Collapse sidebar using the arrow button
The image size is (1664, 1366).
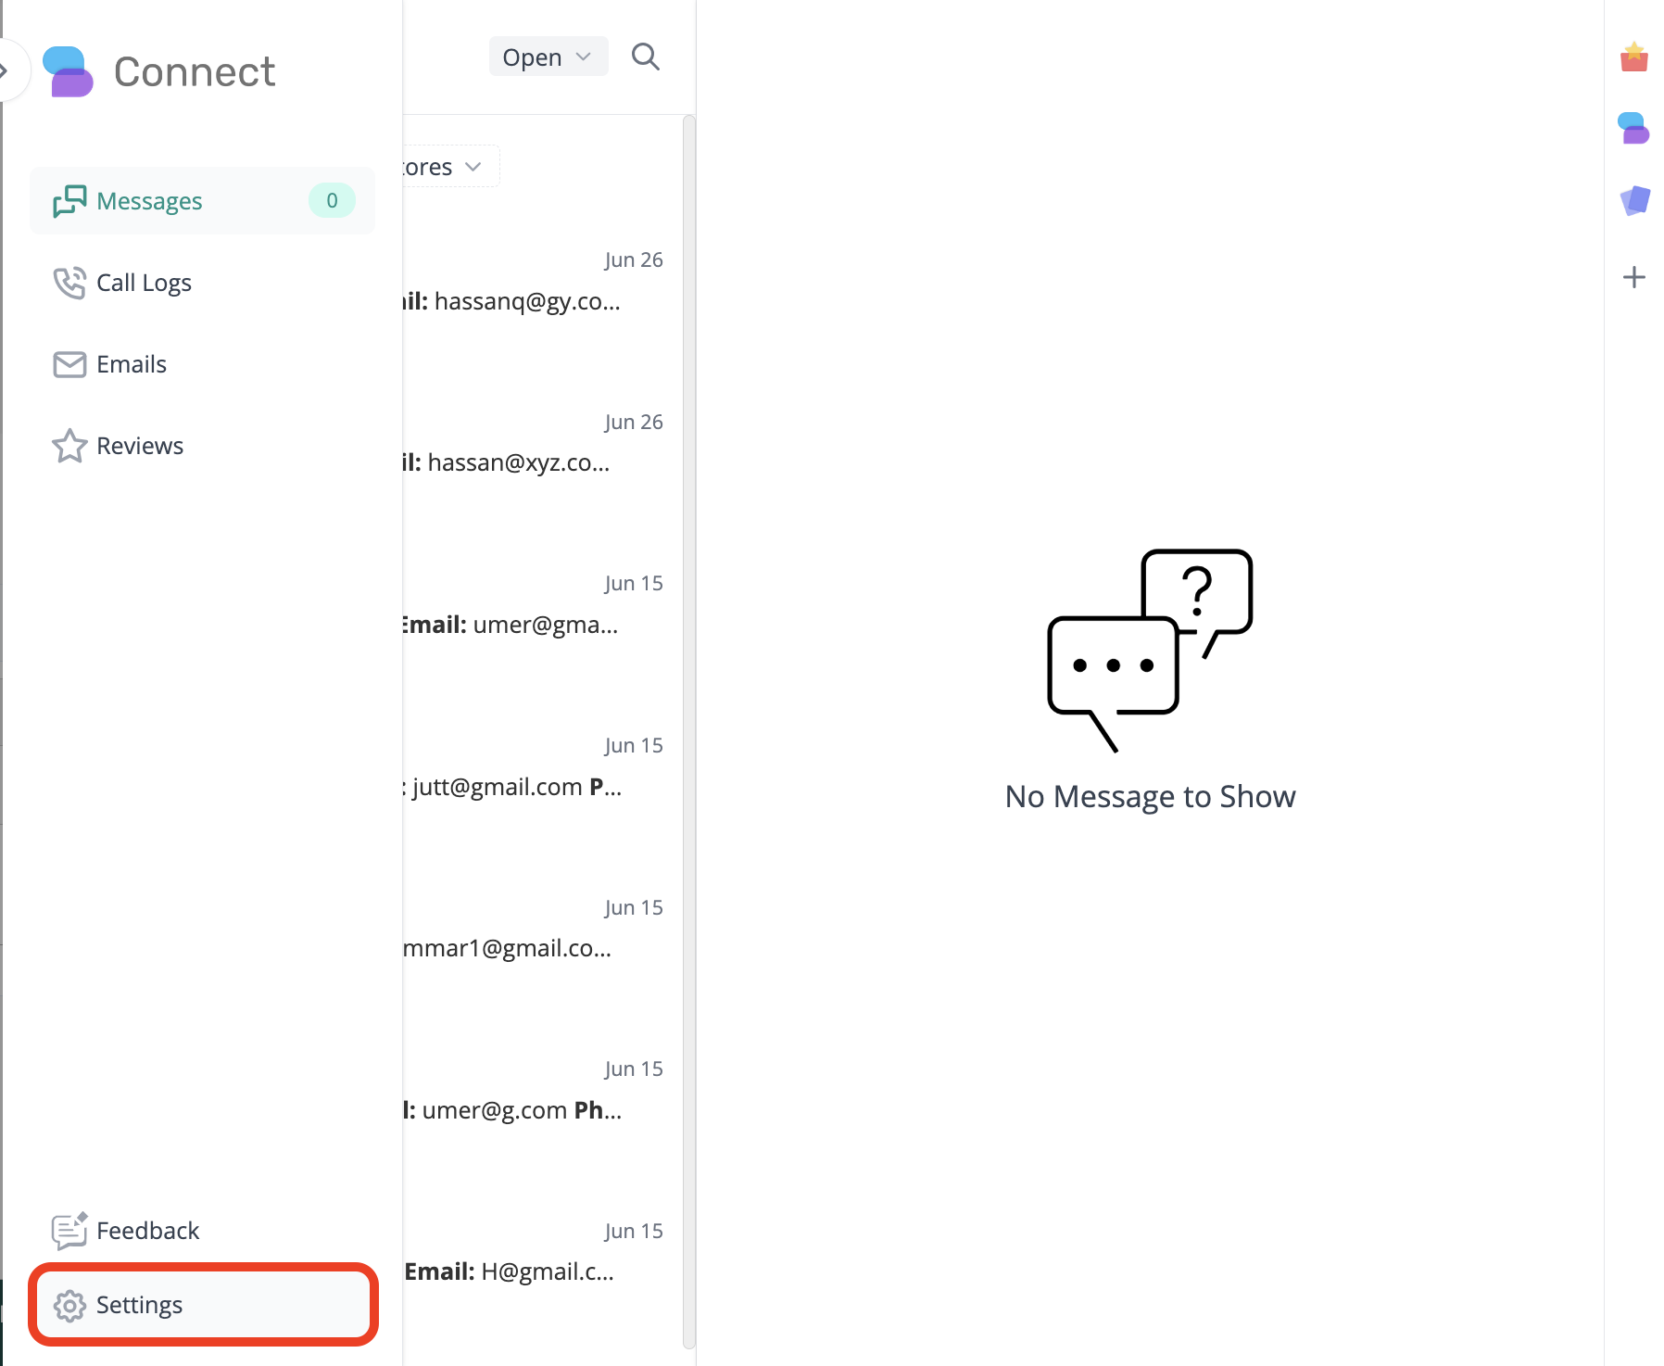[x=7, y=70]
